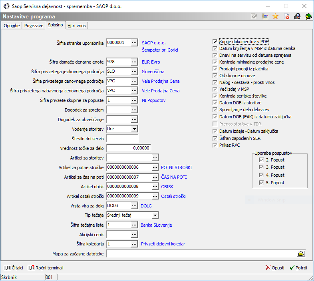
Task: Toggle Datum izdaje=Datum zaključka checkbox
Action: tap(215, 131)
